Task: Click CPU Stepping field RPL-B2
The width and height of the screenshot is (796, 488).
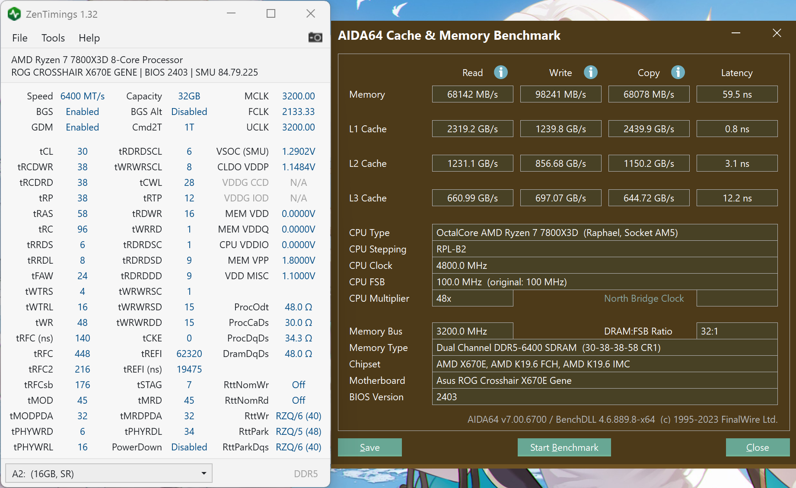Action: click(x=605, y=249)
